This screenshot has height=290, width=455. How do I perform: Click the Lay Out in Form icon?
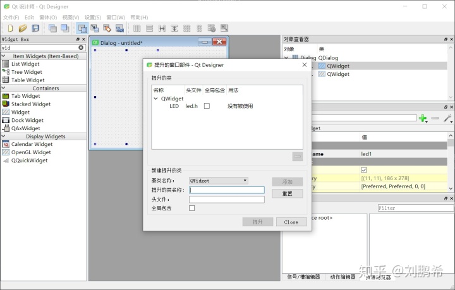pos(199,28)
